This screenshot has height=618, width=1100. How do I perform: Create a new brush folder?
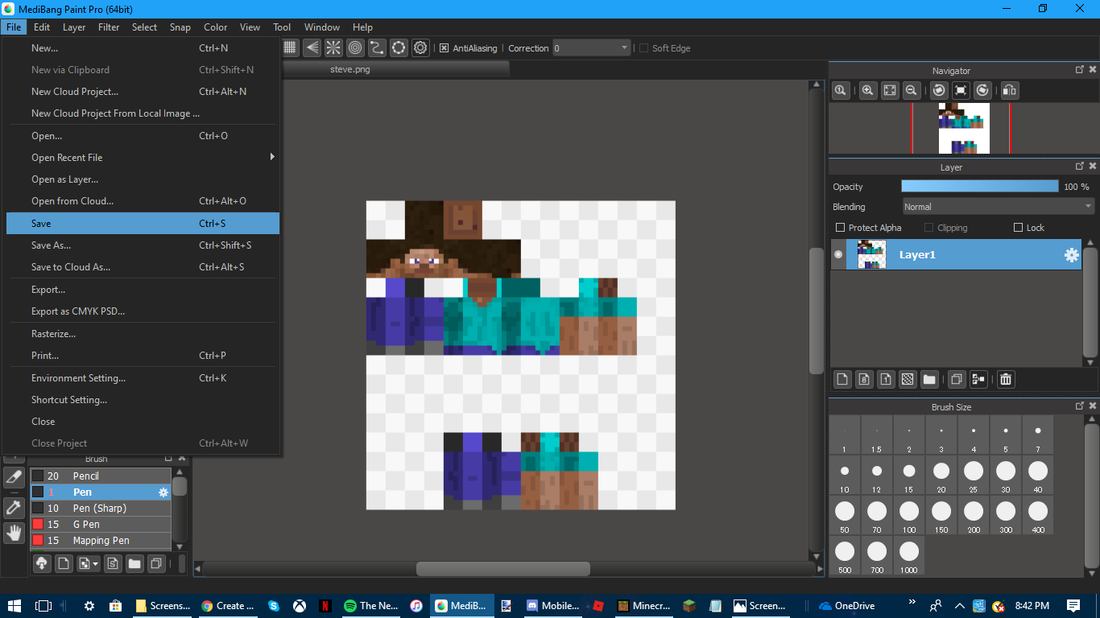pyautogui.click(x=134, y=563)
